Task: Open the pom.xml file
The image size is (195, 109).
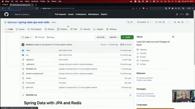Action: pos(30,88)
